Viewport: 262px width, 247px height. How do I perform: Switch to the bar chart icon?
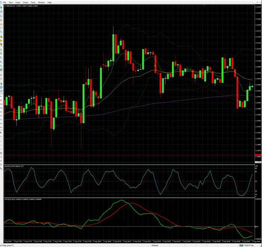tap(1, 49)
